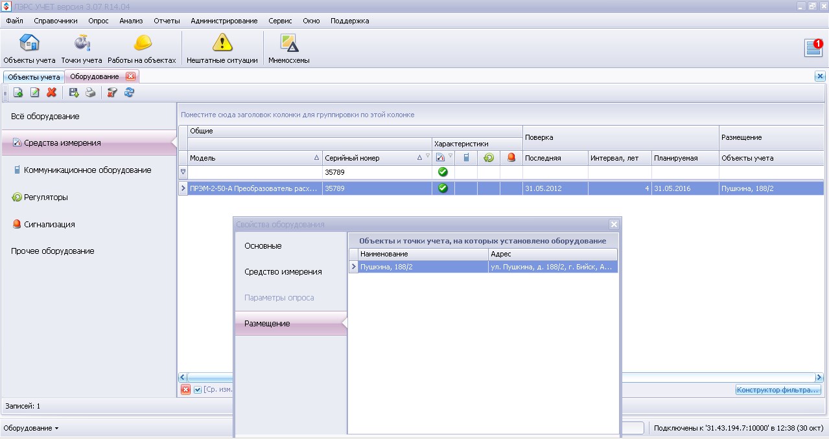Open Конструктор фильтра button
The height and width of the screenshot is (439, 829).
778,390
